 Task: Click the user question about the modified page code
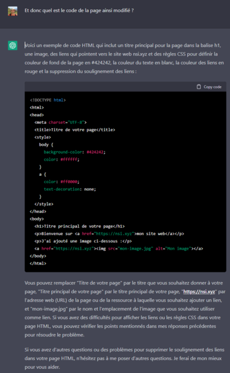[79, 10]
